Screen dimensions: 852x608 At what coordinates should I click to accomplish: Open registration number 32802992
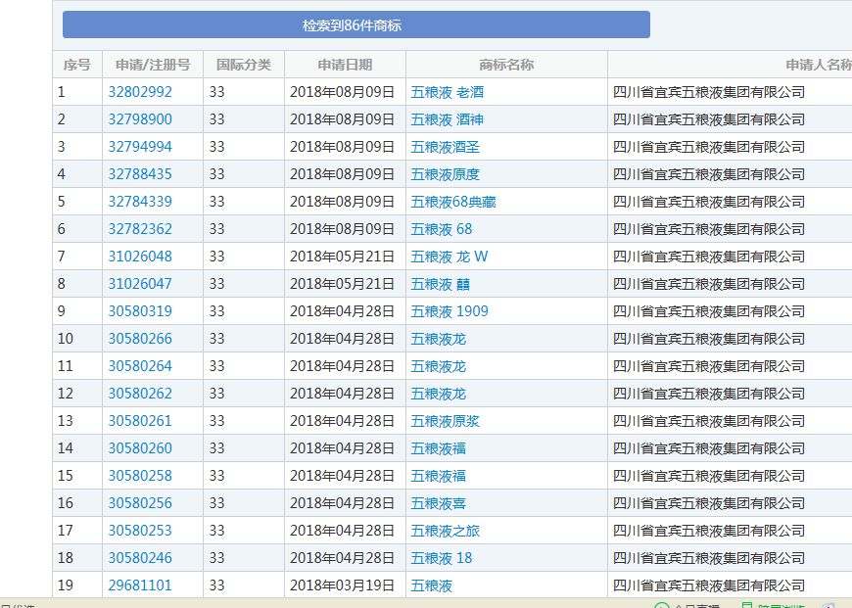pyautogui.click(x=140, y=92)
